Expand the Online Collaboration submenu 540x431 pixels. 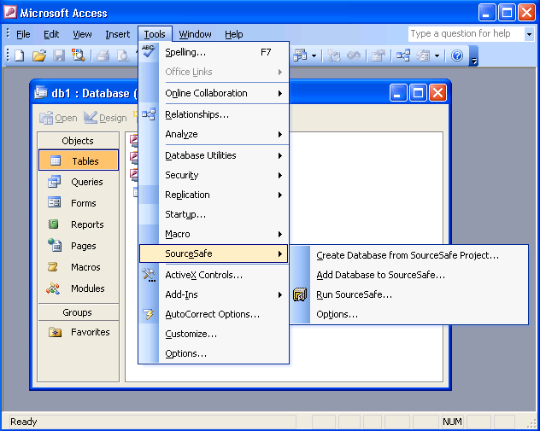pyautogui.click(x=214, y=93)
